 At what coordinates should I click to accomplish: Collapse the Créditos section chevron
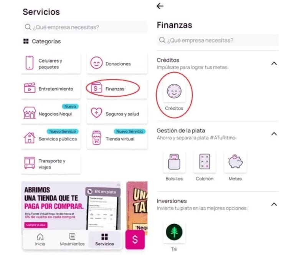(x=274, y=63)
